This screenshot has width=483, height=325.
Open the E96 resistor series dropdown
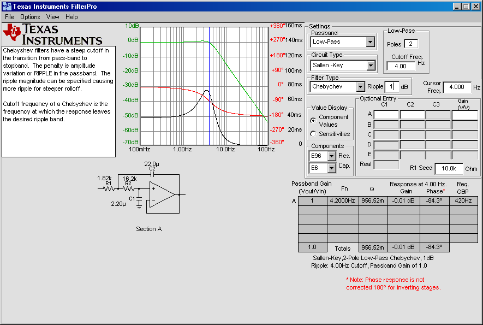pos(331,156)
